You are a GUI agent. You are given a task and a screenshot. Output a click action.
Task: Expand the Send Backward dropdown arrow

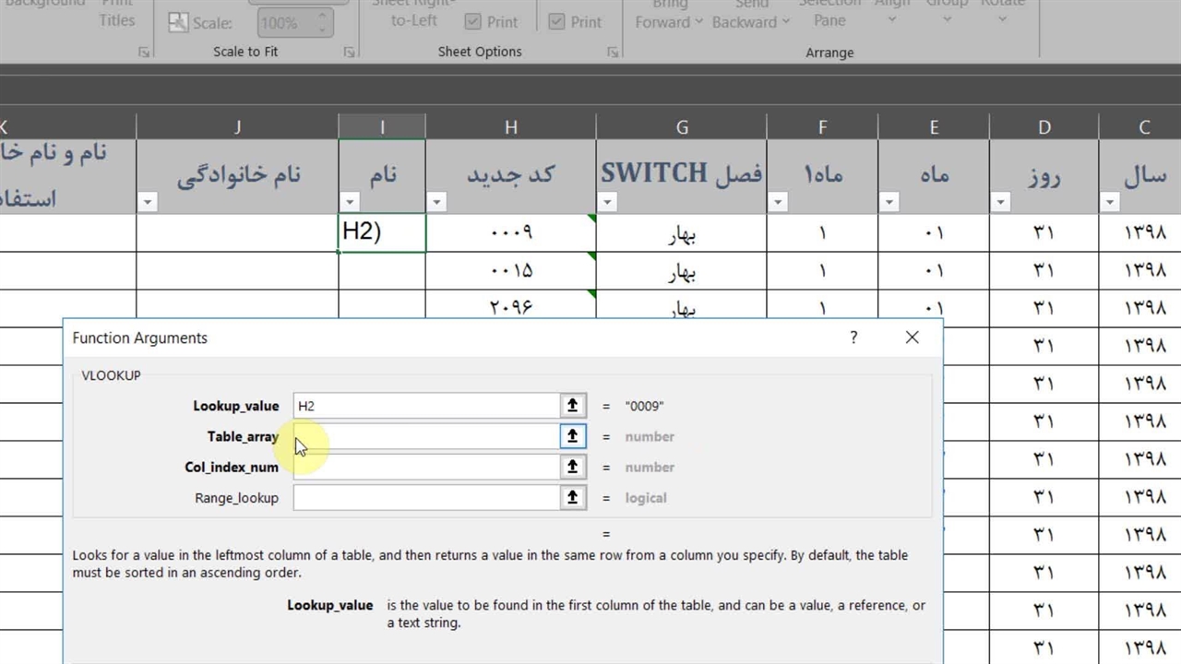[785, 22]
